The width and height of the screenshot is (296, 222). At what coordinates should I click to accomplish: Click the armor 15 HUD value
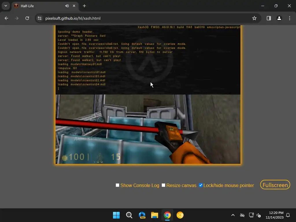point(116,157)
